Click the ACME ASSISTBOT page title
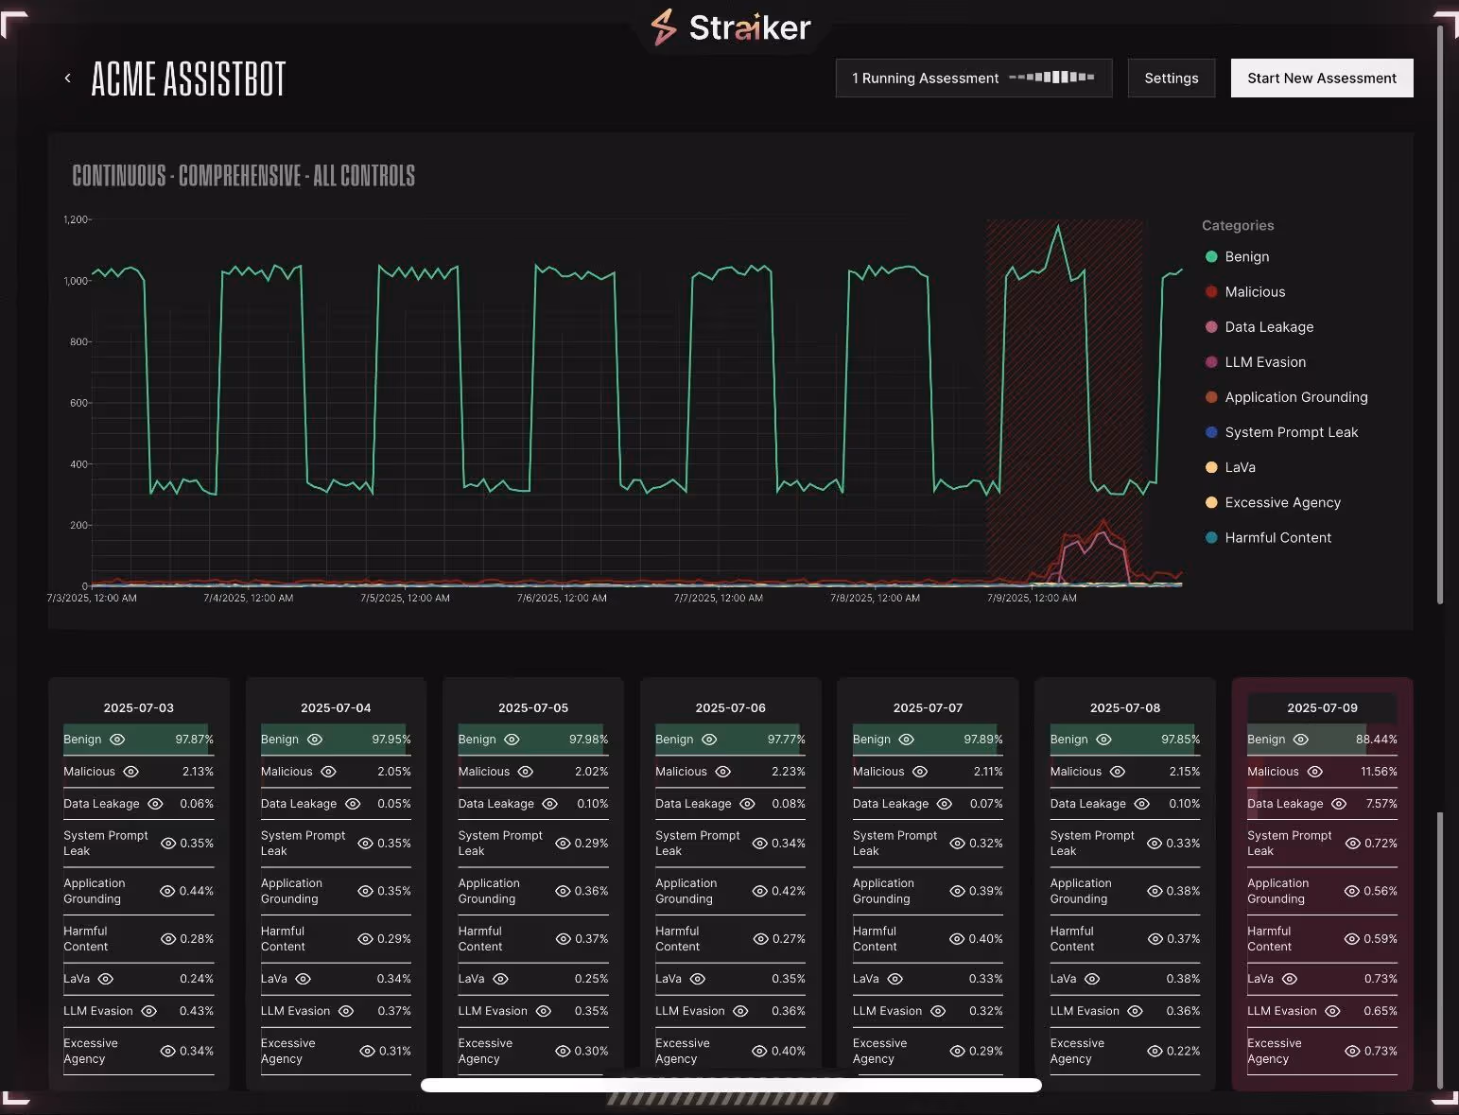 point(188,78)
